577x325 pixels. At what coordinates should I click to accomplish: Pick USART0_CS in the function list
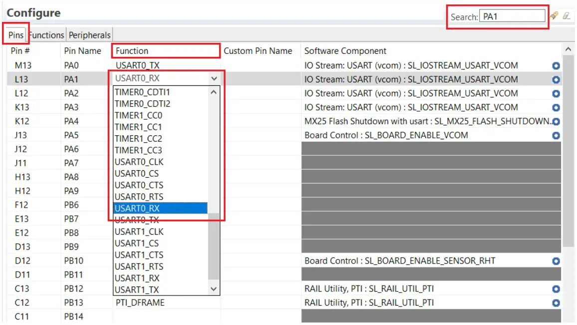tap(160, 173)
